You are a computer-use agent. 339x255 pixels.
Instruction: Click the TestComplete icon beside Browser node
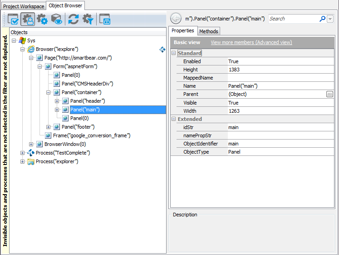(162, 49)
